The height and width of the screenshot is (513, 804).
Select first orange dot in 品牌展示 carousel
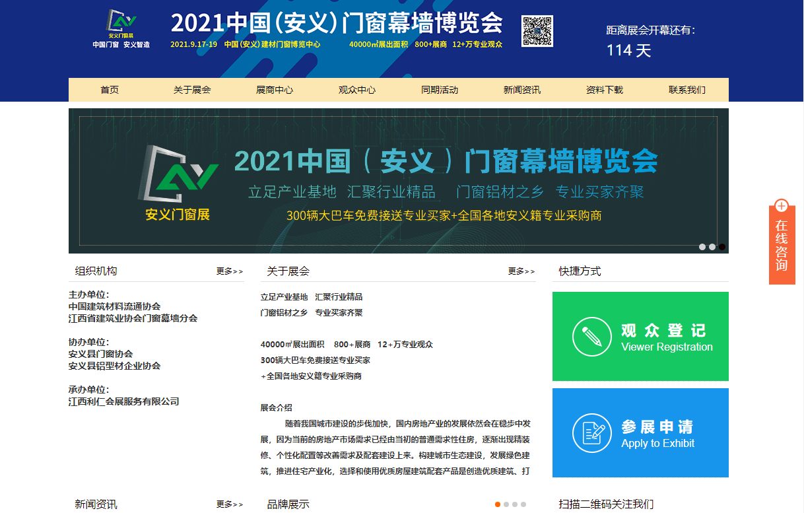[498, 504]
